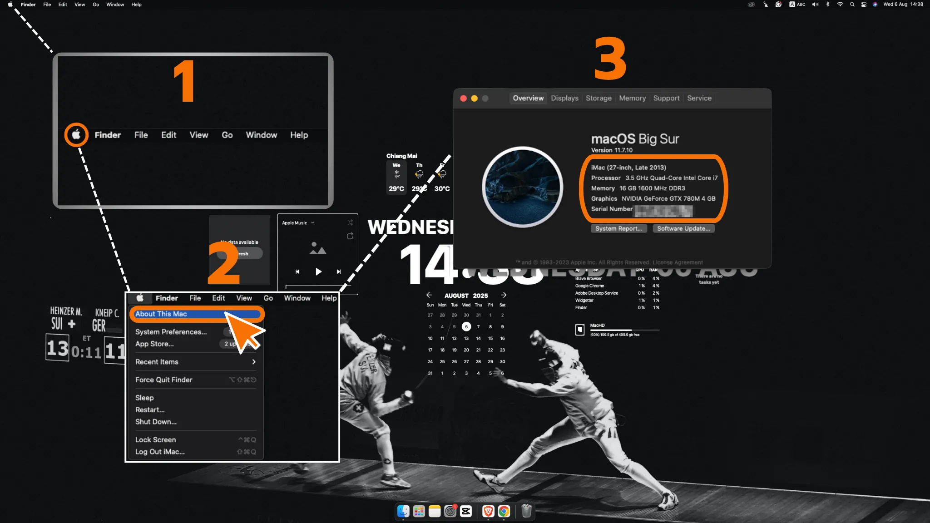Click the Siri icon in menu bar

pyautogui.click(x=875, y=5)
